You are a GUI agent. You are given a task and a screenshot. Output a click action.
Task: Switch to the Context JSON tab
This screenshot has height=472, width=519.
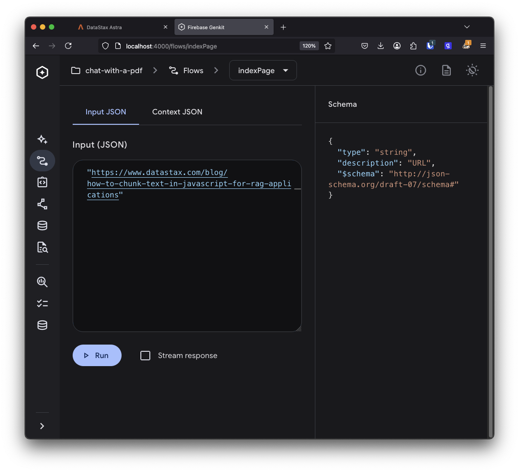click(177, 112)
